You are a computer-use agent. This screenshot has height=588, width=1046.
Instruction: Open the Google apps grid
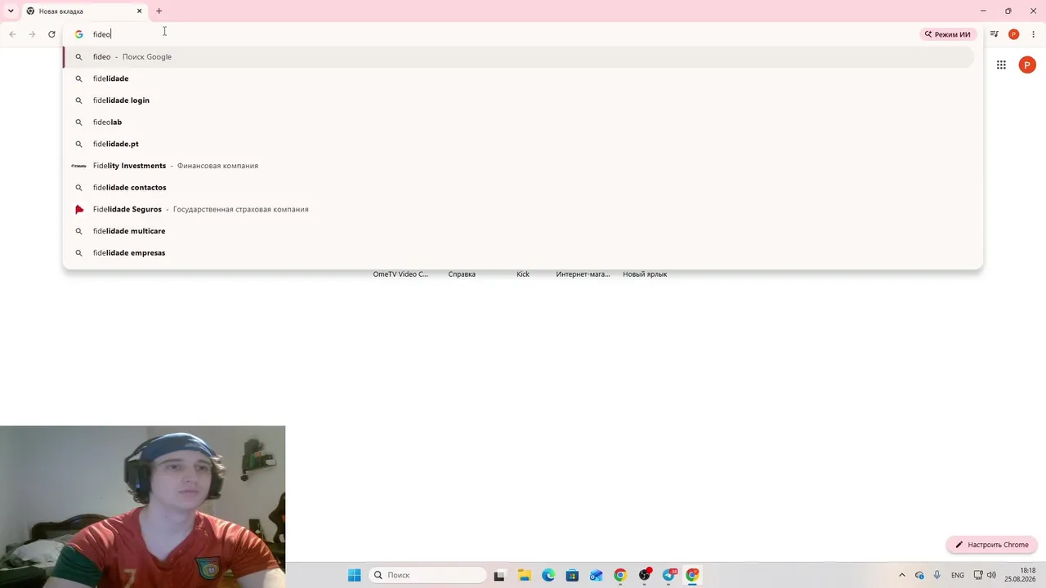(1001, 65)
